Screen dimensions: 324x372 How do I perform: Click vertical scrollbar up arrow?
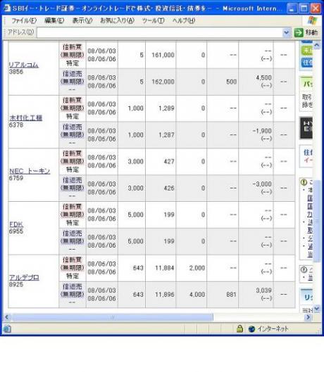tap(317, 45)
